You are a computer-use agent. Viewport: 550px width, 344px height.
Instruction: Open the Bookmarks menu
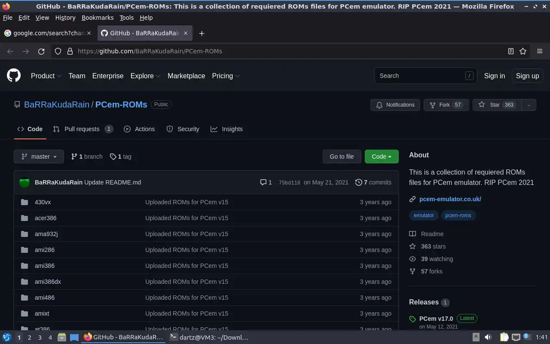pos(98,18)
